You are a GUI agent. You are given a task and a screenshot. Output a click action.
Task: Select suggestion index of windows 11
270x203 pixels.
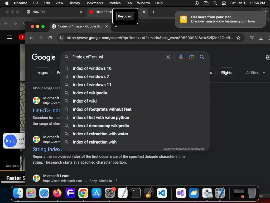(135, 85)
